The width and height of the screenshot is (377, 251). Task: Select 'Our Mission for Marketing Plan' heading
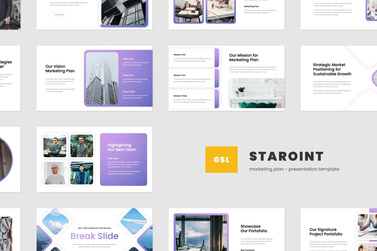click(244, 57)
